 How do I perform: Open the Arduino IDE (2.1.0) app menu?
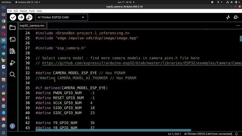pyautogui.click(x=28, y=2)
